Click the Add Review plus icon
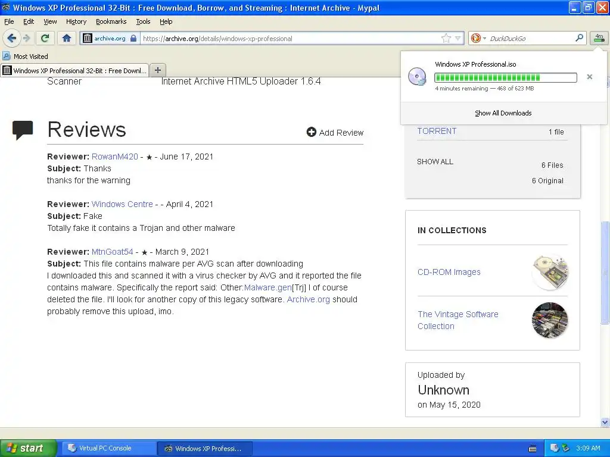Image resolution: width=610 pixels, height=457 pixels. click(311, 132)
